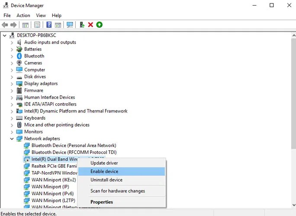Image resolution: width=296 pixels, height=216 pixels.
Task: Expand the Disk drives category
Action: [x=12, y=77]
